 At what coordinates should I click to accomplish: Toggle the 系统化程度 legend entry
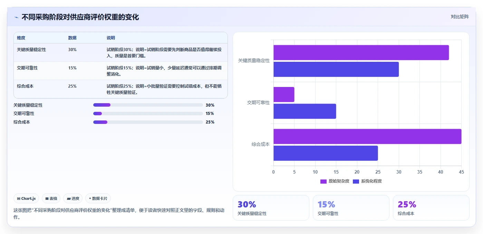(x=367, y=181)
